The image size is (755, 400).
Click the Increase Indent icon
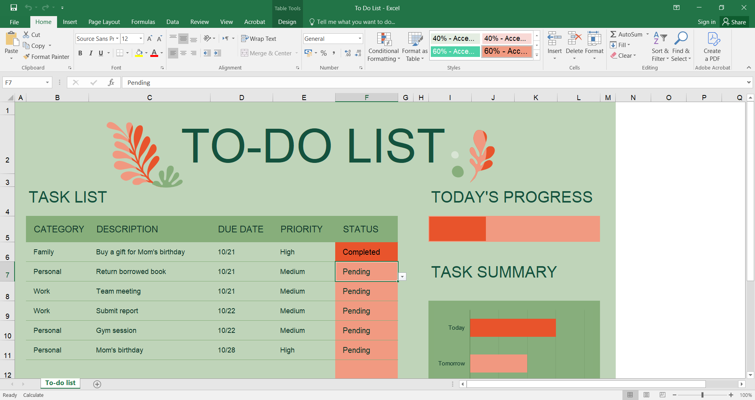(218, 53)
